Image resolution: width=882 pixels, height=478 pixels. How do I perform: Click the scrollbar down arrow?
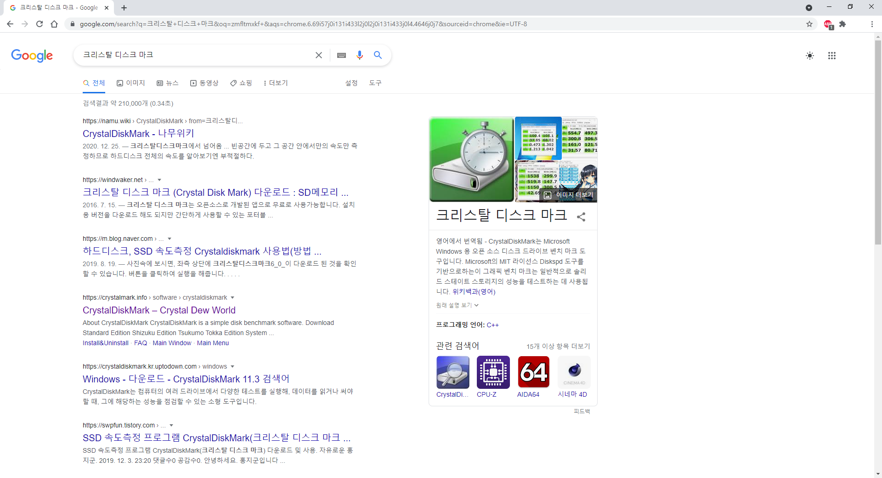pos(878,474)
